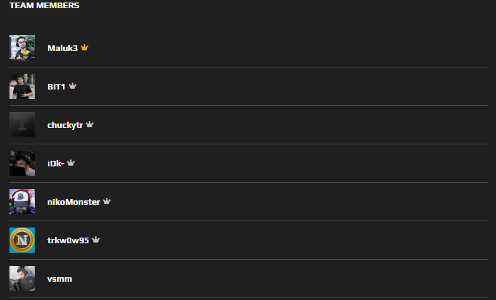The height and width of the screenshot is (300, 496).
Task: Open Maluk3's avatar picture
Action: coord(22,48)
